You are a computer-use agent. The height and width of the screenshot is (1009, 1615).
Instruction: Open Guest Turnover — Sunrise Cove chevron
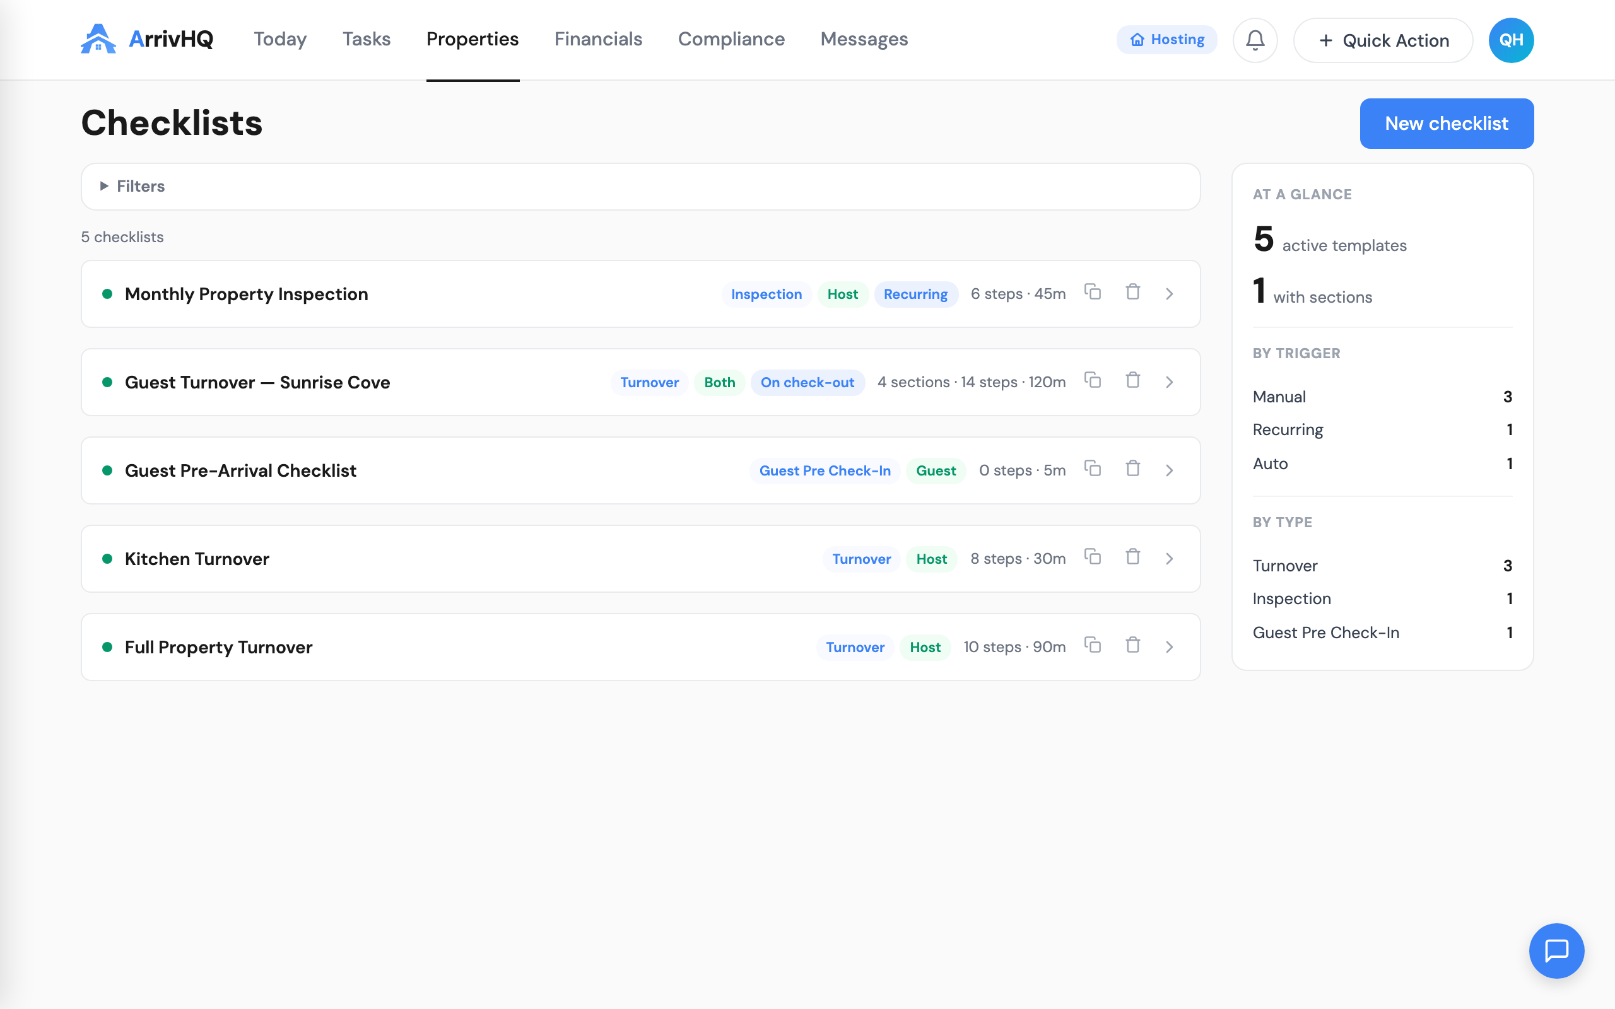coord(1169,382)
